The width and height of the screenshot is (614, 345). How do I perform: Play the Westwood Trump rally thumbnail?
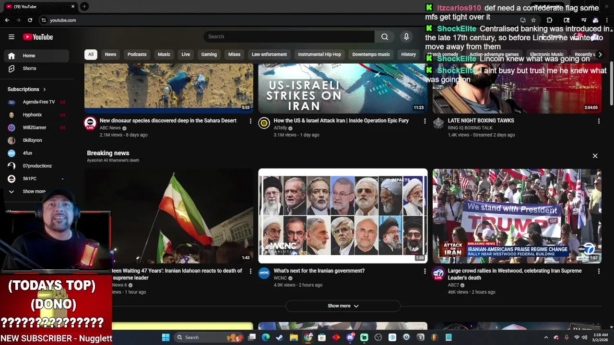point(517,216)
